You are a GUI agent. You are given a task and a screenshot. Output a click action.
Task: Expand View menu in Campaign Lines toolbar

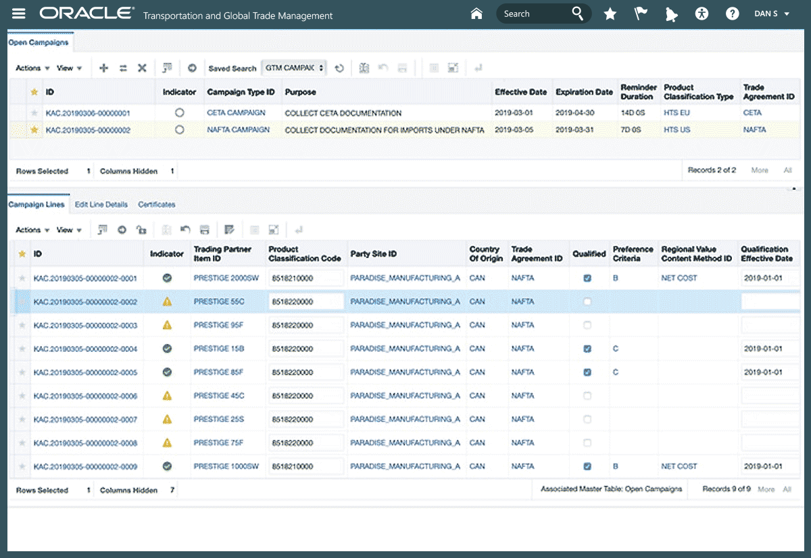pos(68,230)
